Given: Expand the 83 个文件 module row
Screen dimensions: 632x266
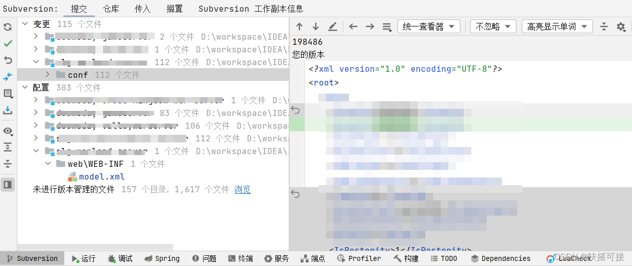Looking at the screenshot, I should pyautogui.click(x=35, y=113).
